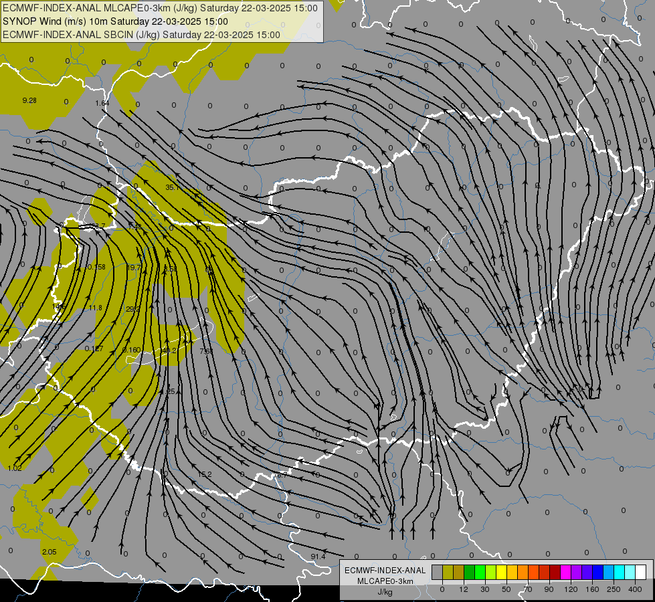The height and width of the screenshot is (602, 655).
Task: Click the gray swatch in the legend
Action: pos(438,573)
